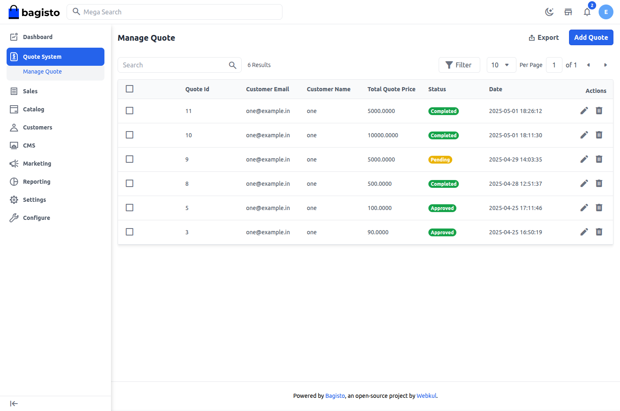Select the checkbox for quote 8
The image size is (620, 411).
(130, 183)
